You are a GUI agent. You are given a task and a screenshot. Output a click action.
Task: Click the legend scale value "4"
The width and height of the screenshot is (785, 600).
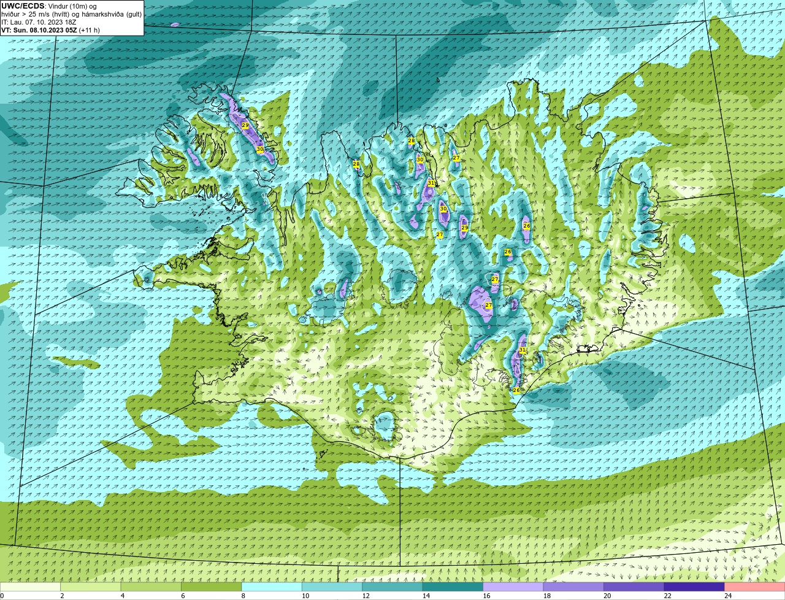point(123,596)
